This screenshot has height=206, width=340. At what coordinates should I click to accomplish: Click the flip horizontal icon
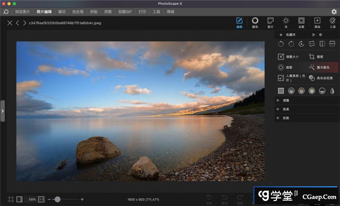pos(322,44)
